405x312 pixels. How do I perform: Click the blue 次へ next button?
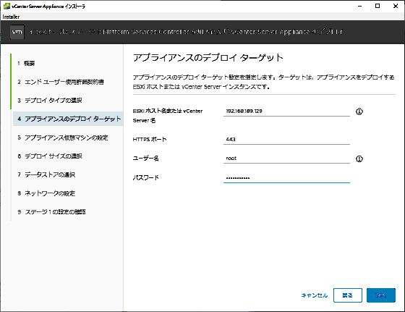pyautogui.click(x=381, y=295)
